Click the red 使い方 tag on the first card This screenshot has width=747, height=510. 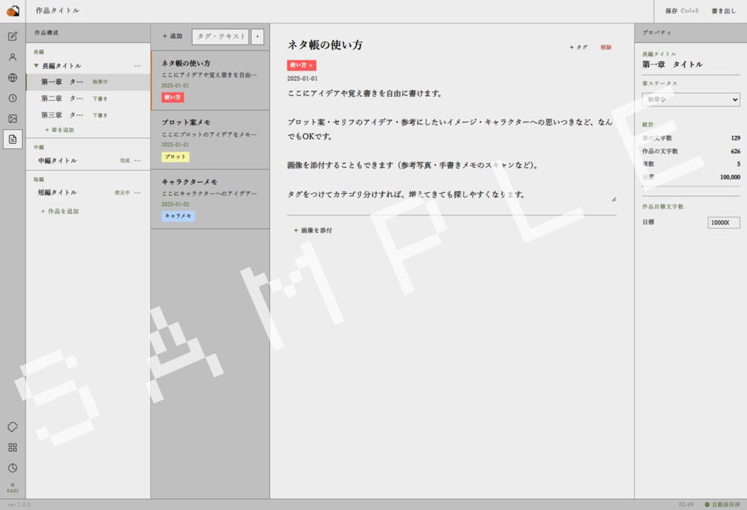pyautogui.click(x=172, y=97)
